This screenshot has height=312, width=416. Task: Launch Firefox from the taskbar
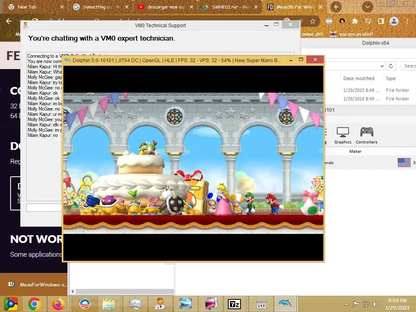[58, 304]
